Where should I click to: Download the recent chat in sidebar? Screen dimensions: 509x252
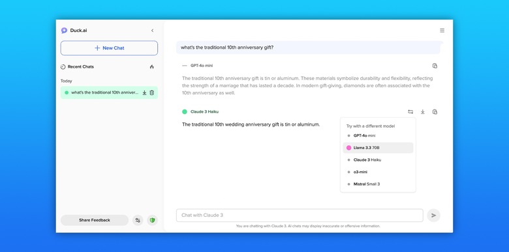[144, 92]
